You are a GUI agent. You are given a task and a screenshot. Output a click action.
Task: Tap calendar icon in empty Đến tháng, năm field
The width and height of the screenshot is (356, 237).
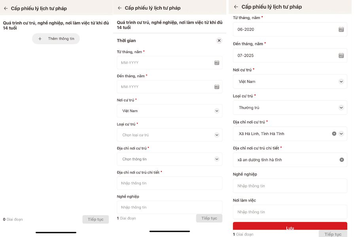(x=217, y=87)
